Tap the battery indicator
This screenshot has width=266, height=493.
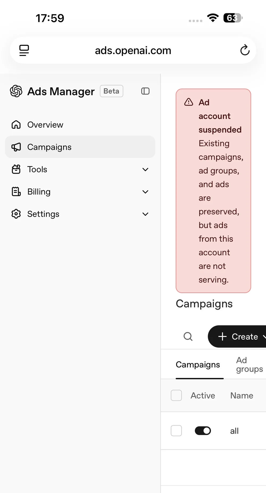point(233,18)
